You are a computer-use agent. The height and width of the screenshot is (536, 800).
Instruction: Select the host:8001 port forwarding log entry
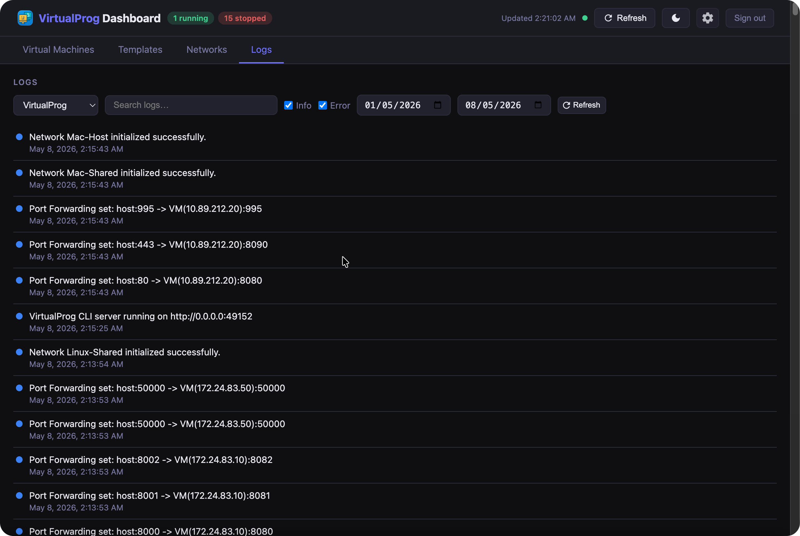pyautogui.click(x=395, y=501)
